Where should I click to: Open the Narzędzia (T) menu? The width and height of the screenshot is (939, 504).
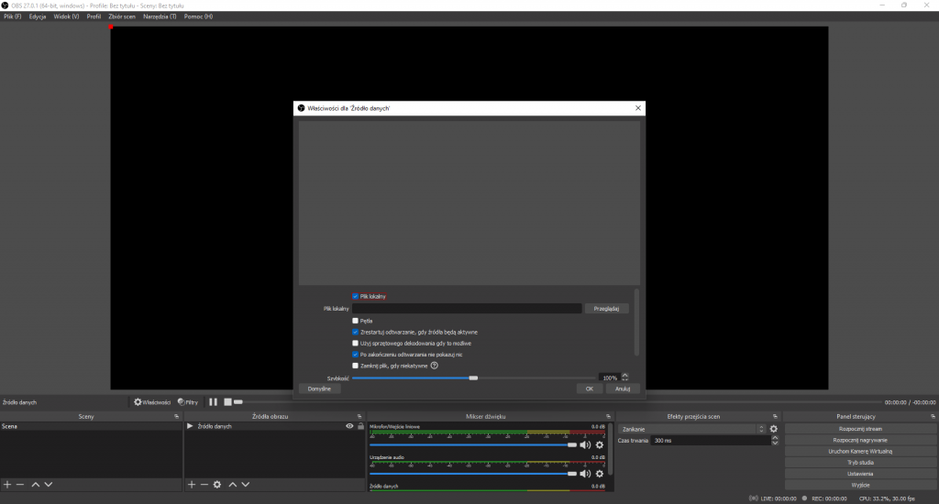point(160,16)
